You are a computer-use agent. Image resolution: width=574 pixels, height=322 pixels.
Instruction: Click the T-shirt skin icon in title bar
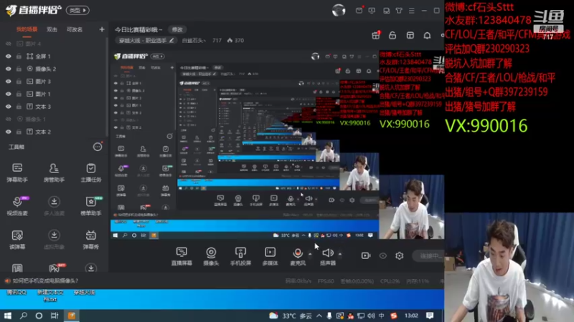click(x=399, y=11)
